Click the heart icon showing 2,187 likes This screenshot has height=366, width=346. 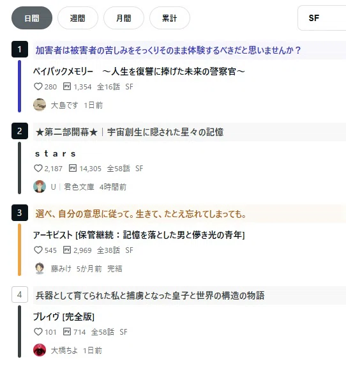(x=38, y=168)
